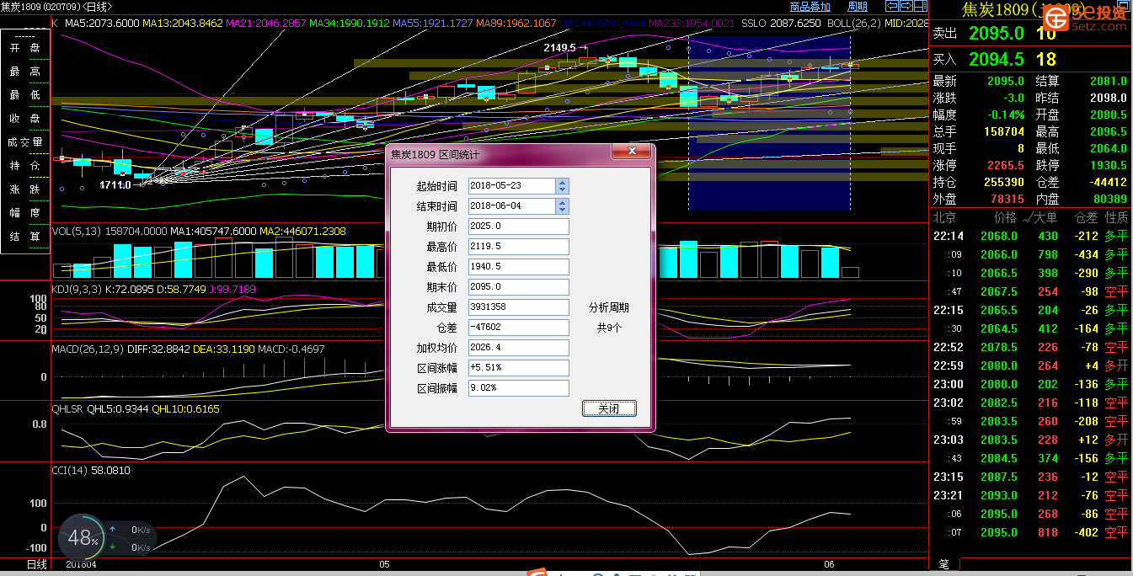Open the 周期 period link
Screen dimensions: 1133x576
click(x=858, y=7)
